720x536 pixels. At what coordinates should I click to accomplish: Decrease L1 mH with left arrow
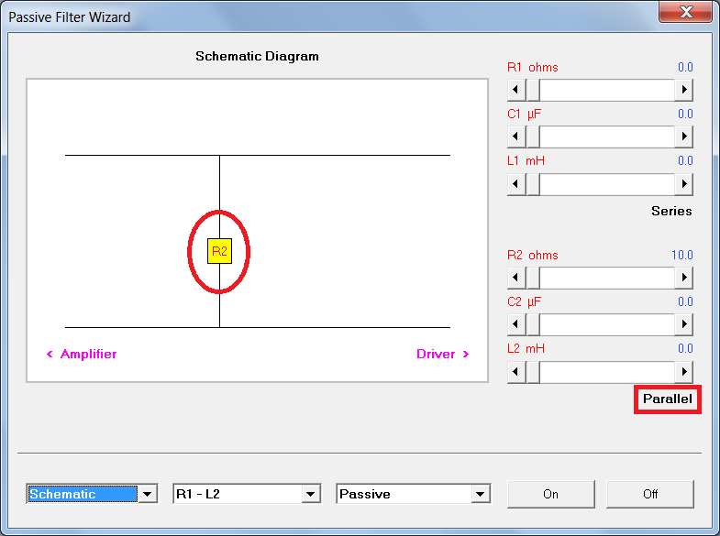[x=516, y=184]
